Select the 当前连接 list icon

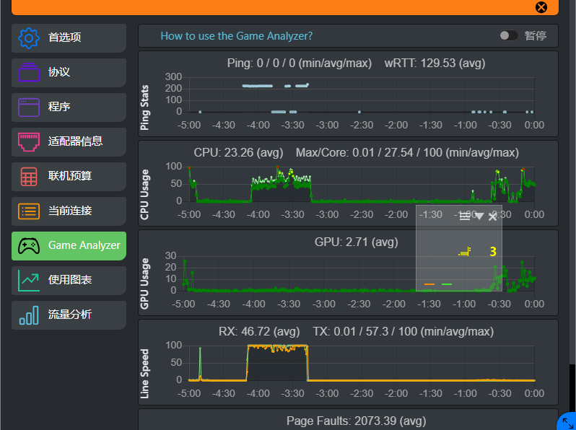[x=29, y=211]
